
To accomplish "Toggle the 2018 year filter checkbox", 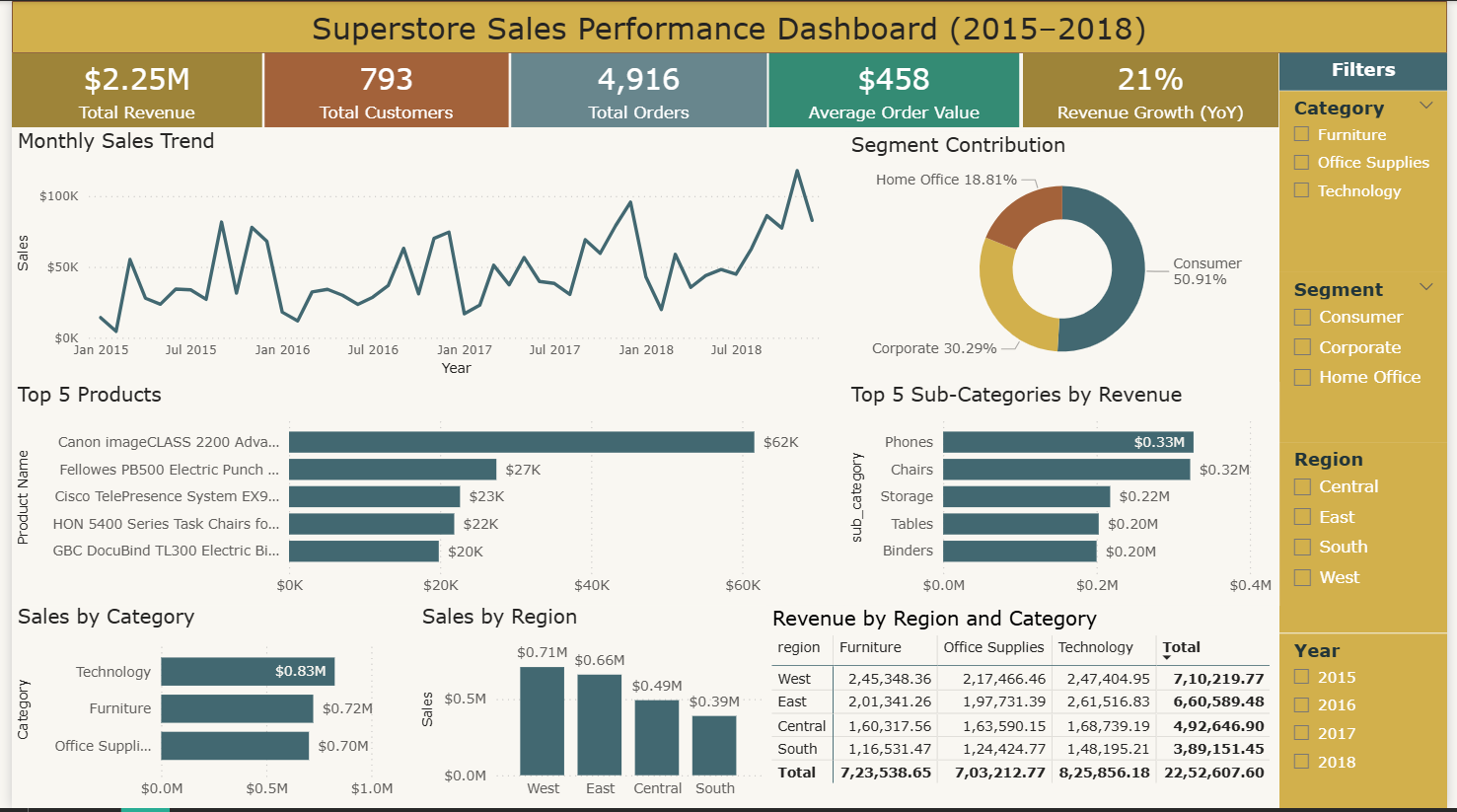I will 1301,762.
